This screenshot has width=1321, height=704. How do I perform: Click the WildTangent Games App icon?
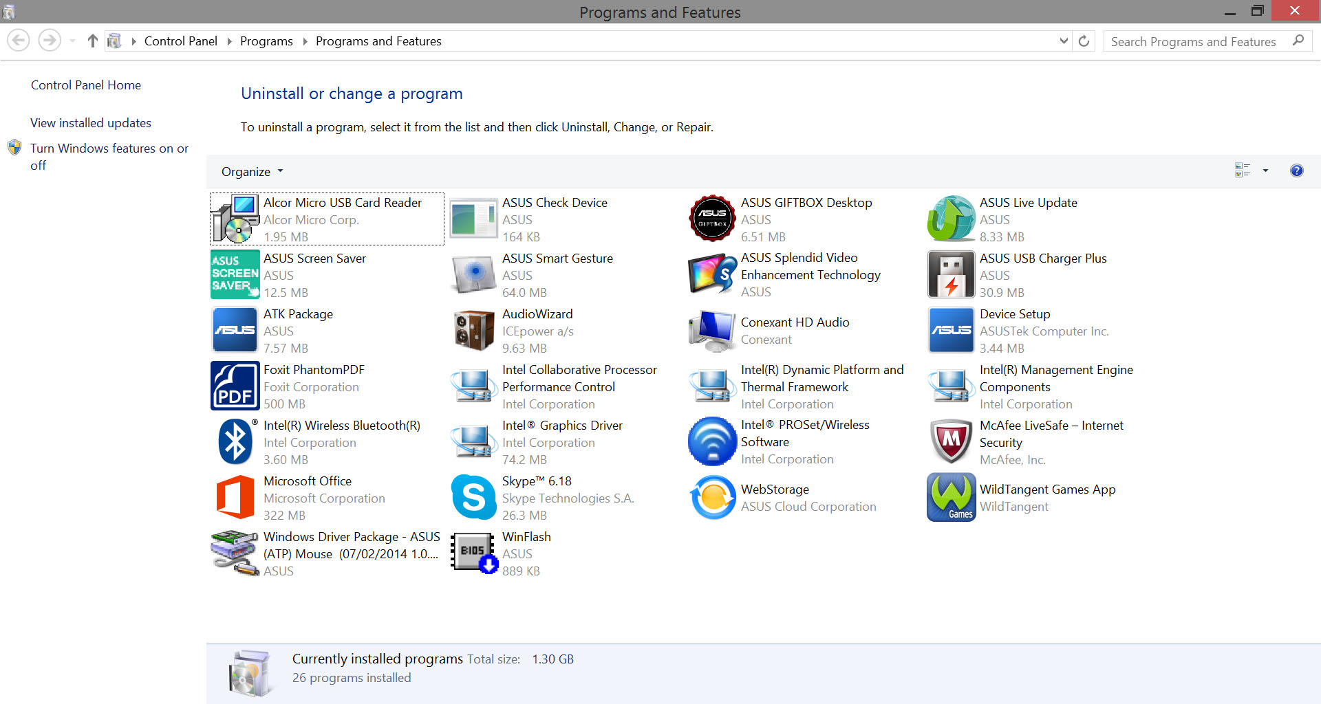coord(952,497)
